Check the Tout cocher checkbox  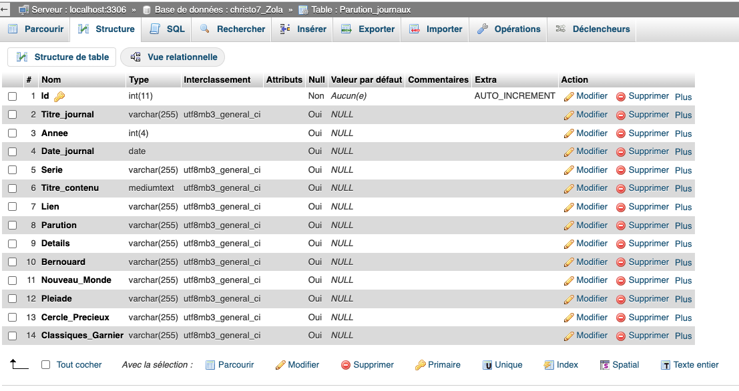coord(45,364)
